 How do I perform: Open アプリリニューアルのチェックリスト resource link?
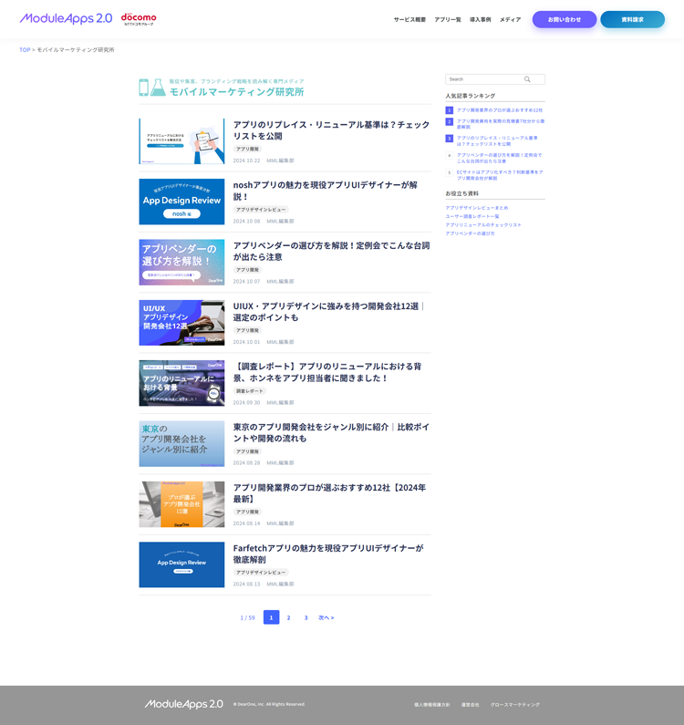(483, 225)
